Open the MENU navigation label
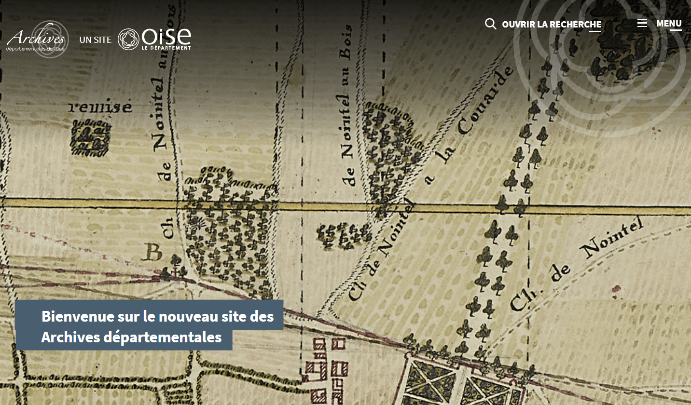This screenshot has height=405, width=691. [669, 23]
